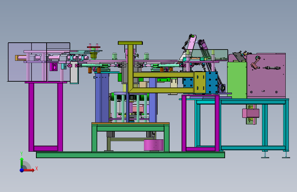The image size is (297, 192).
Task: Select the magenta cylinder drum under green table
Action: [153, 145]
